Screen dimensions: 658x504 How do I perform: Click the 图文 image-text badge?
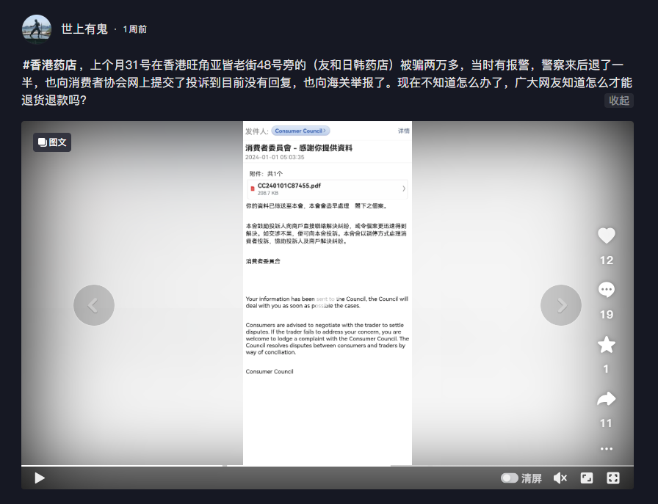pos(52,142)
